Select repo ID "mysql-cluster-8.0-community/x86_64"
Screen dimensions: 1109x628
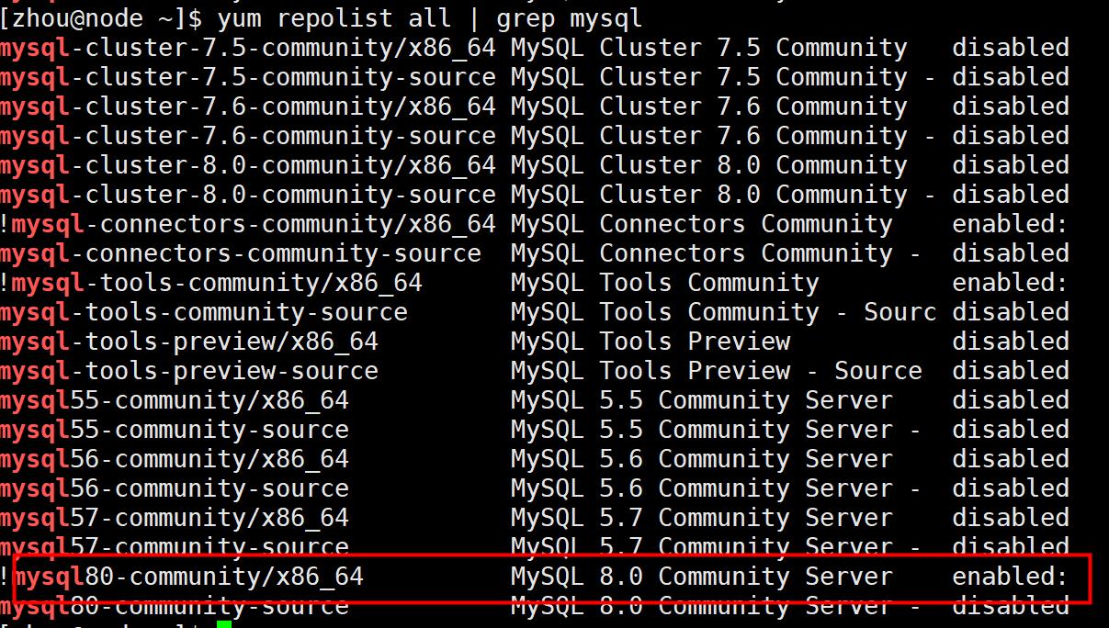[x=248, y=165]
